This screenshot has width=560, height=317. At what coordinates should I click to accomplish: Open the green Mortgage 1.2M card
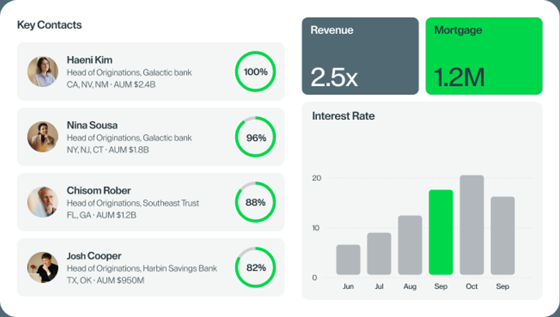point(484,56)
